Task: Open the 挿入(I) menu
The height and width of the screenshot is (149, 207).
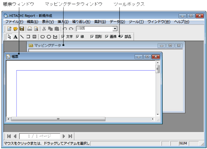Action: click(x=63, y=22)
